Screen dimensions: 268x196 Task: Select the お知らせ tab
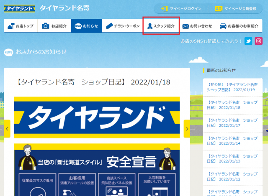(x=86, y=26)
